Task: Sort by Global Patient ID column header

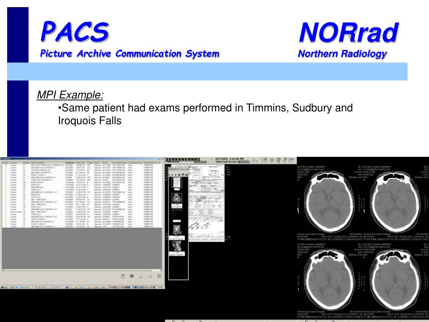Action: coord(150,163)
